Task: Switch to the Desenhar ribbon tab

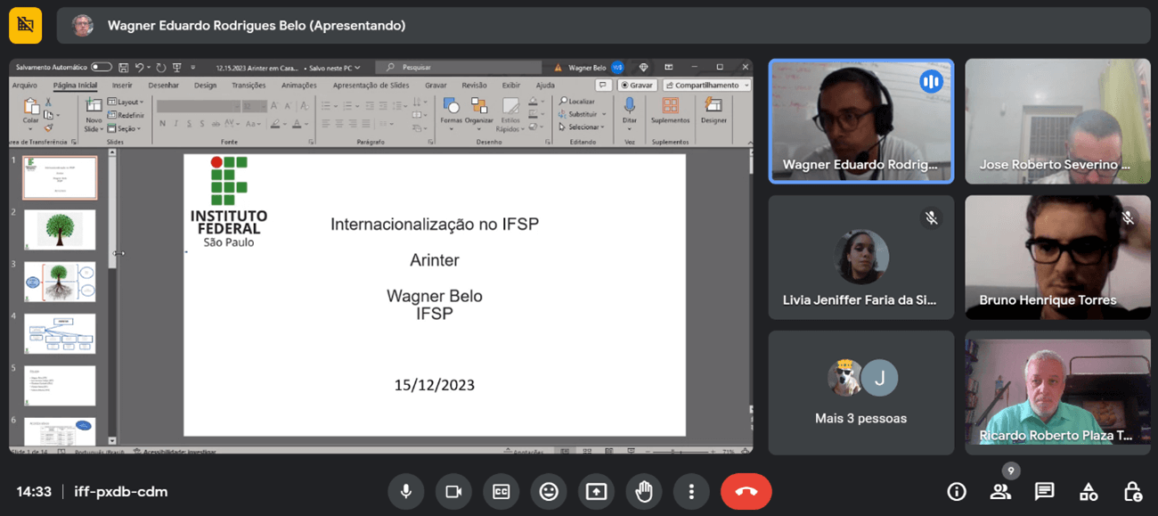Action: pos(163,86)
